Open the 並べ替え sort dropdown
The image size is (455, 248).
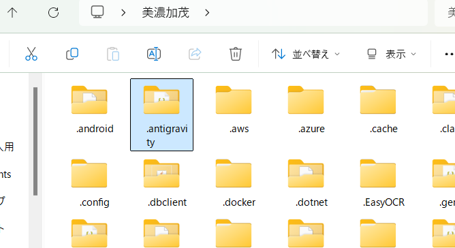(x=306, y=54)
